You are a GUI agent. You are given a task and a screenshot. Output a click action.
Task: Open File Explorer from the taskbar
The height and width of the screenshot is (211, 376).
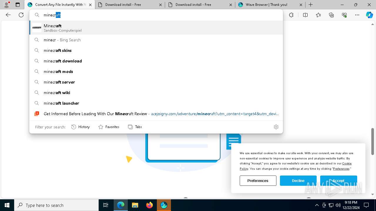coord(135,205)
